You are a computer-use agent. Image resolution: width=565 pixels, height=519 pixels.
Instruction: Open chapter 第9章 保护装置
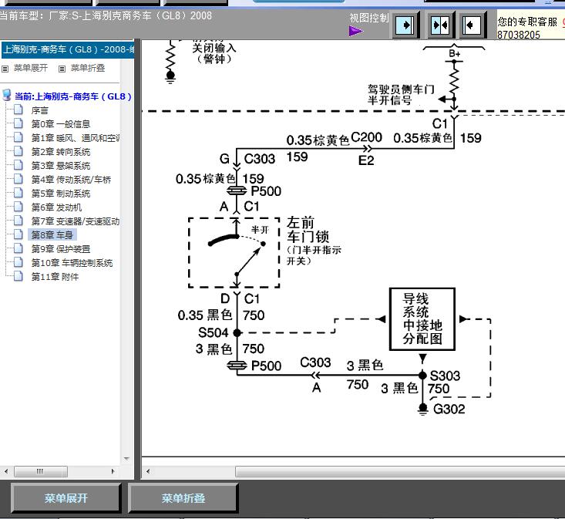61,249
